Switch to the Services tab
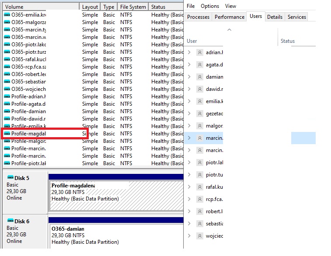The image size is (331, 256). pos(296,17)
